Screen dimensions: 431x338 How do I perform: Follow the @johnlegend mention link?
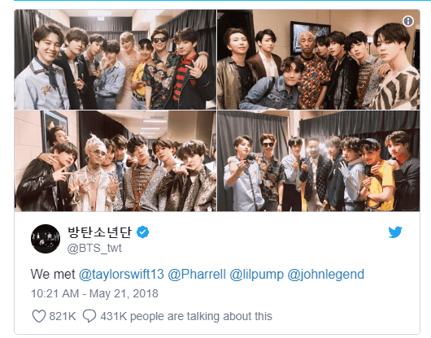(326, 275)
